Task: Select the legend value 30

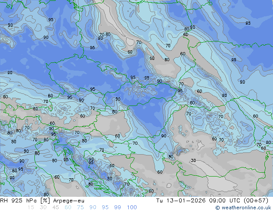Action: pos(43,208)
